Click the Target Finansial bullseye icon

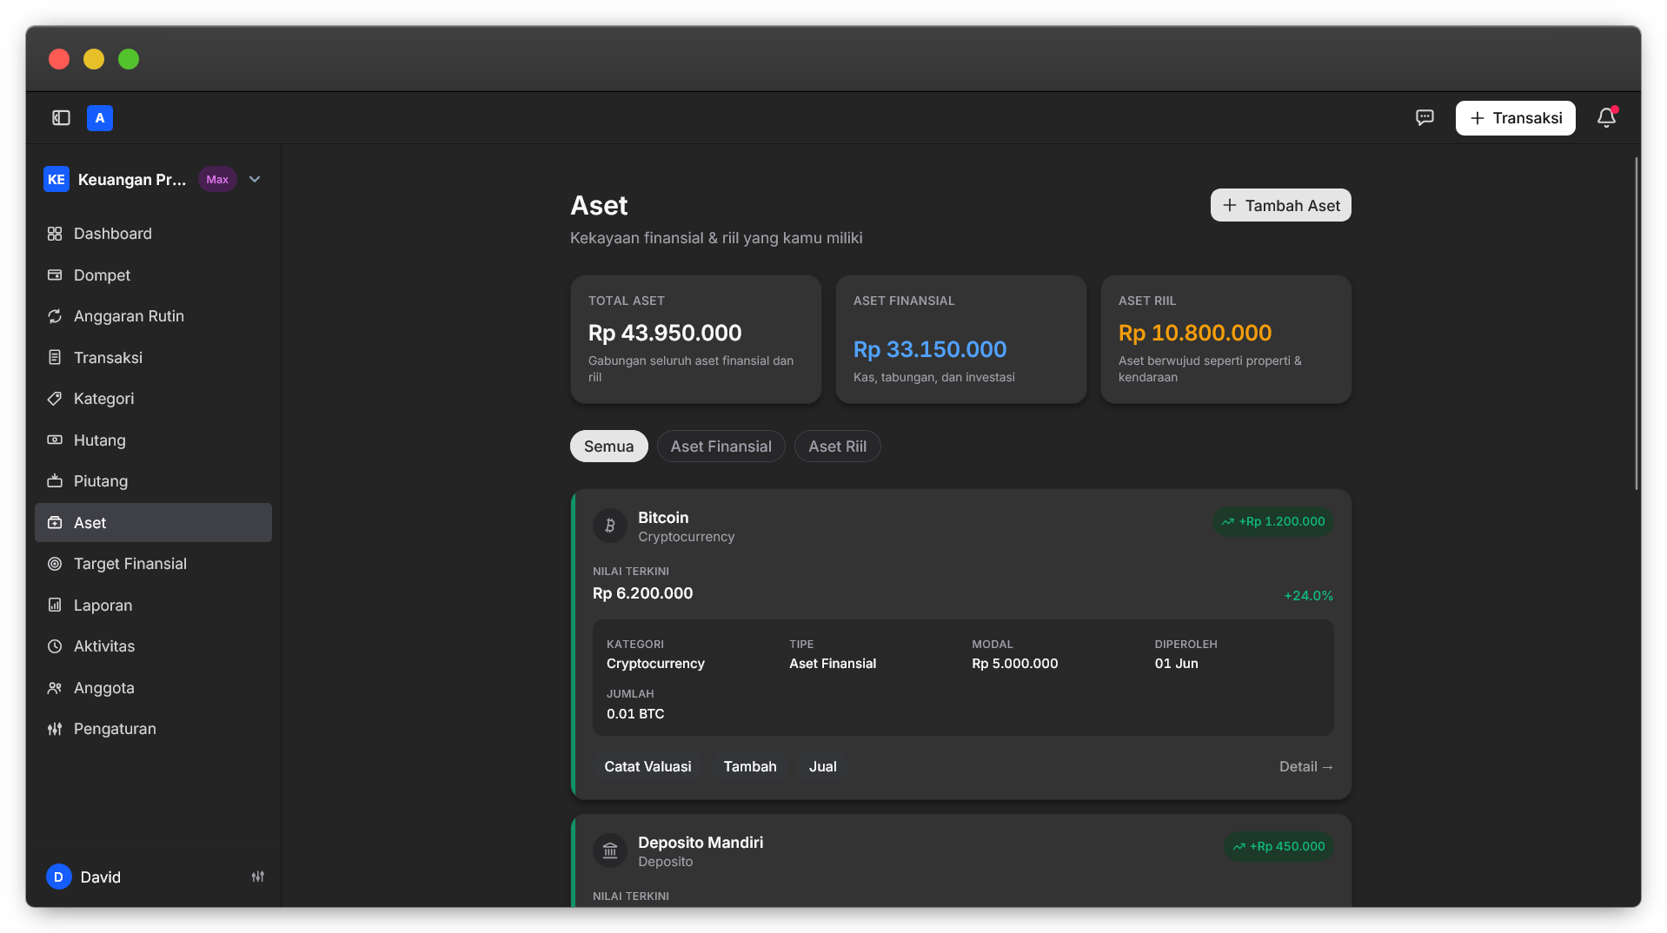pyautogui.click(x=55, y=564)
